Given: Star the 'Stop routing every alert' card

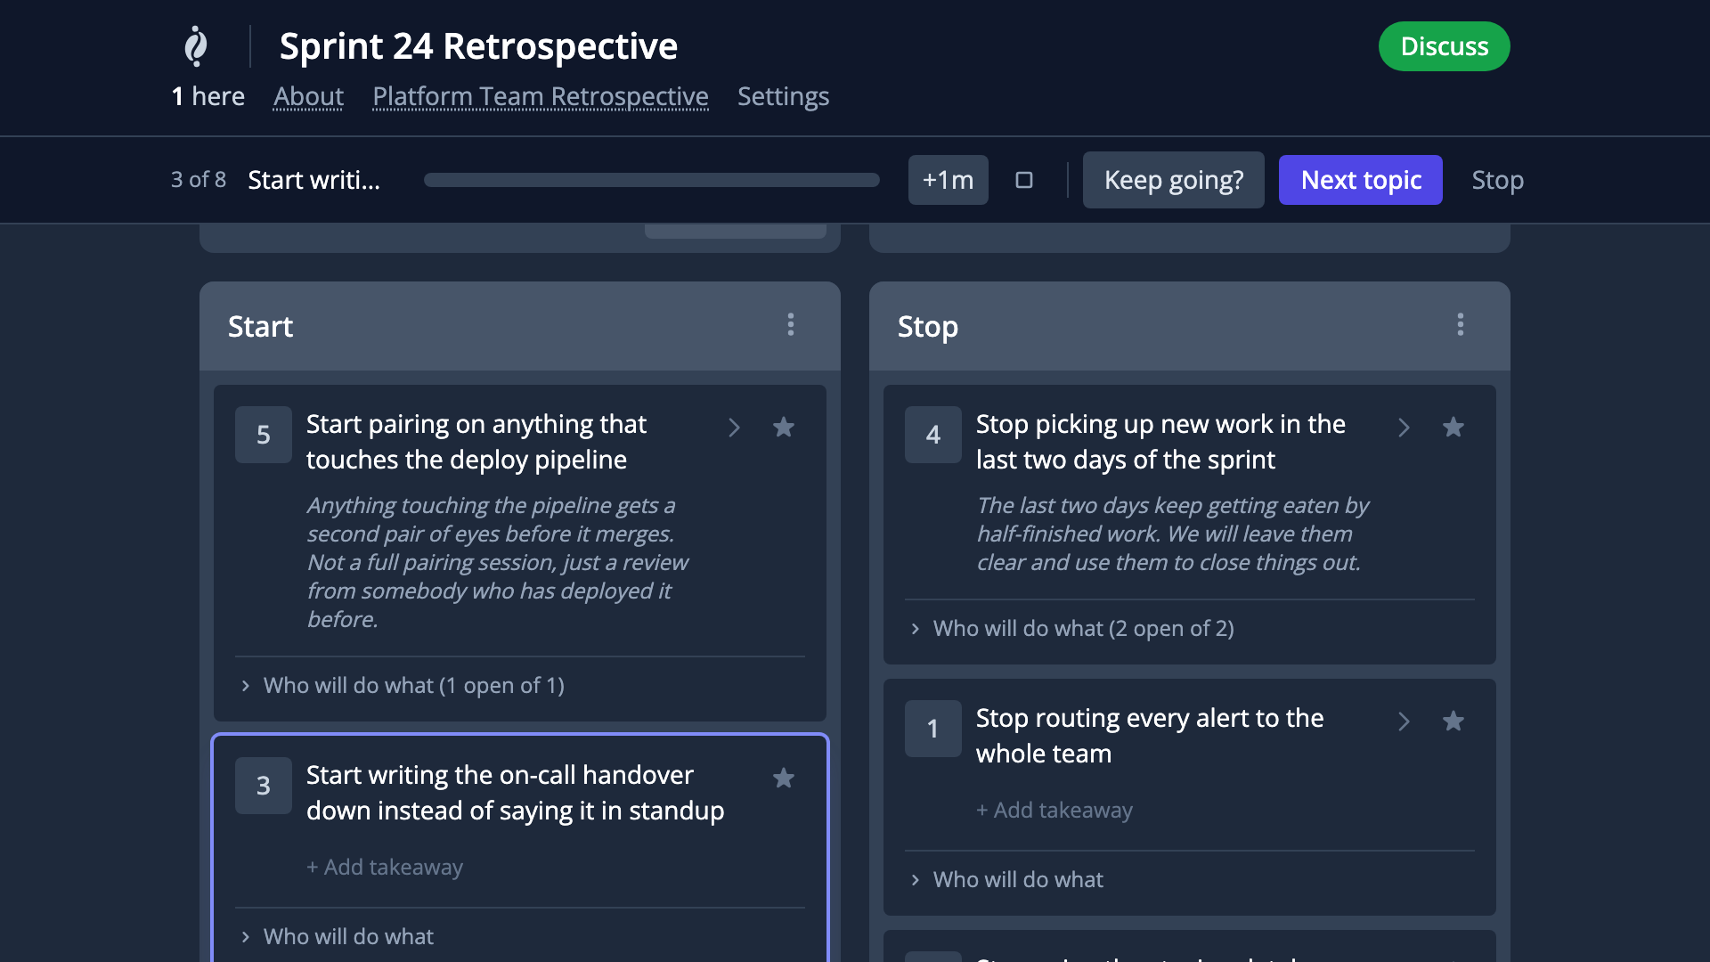Looking at the screenshot, I should coord(1453,721).
